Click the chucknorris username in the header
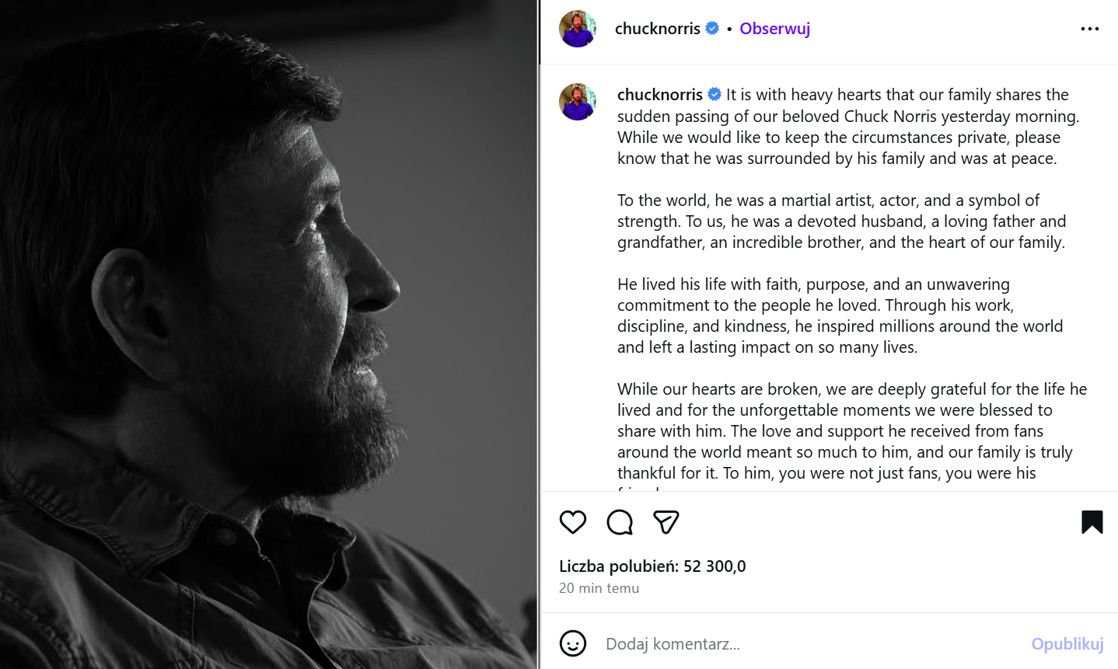1118x669 pixels. 658,29
